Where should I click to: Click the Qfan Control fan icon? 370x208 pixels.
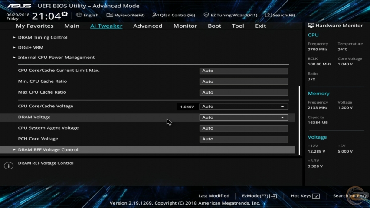click(x=155, y=15)
